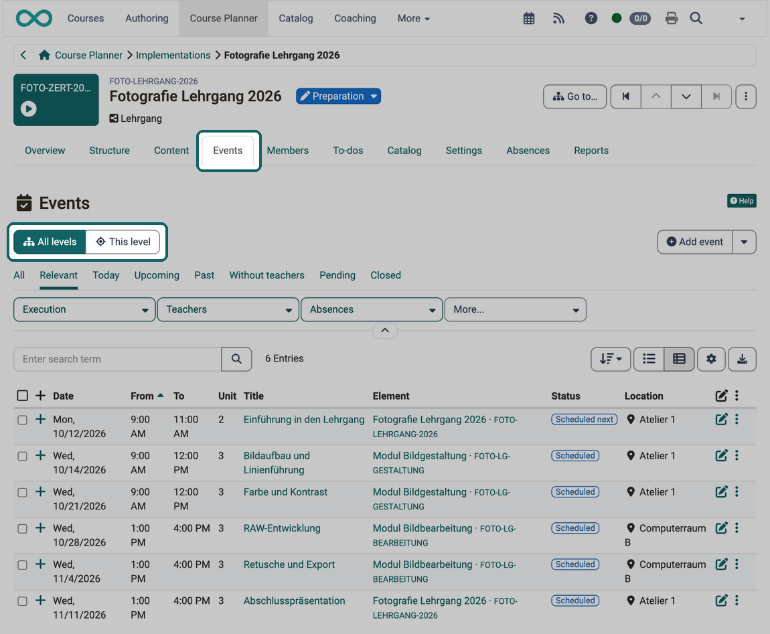The image size is (770, 634).
Task: Go to previous element with up chevron
Action: 656,96
